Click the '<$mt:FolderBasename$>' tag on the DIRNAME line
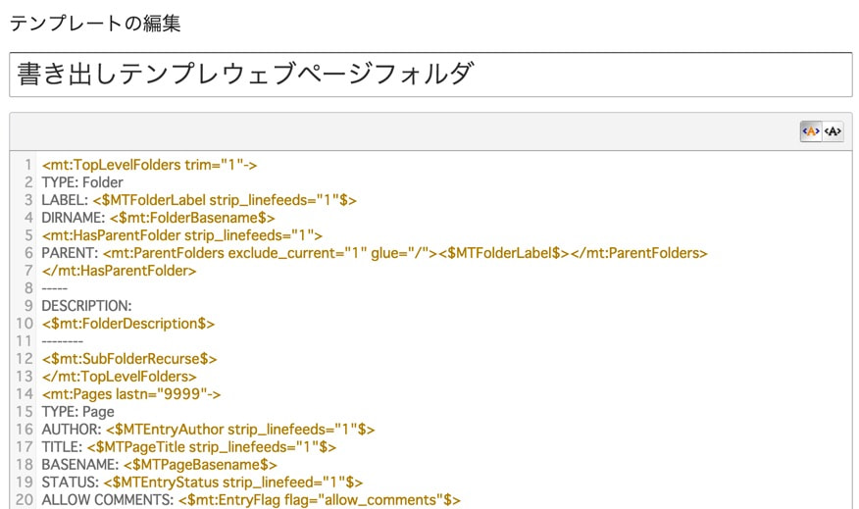The height and width of the screenshot is (509, 859). coord(192,218)
